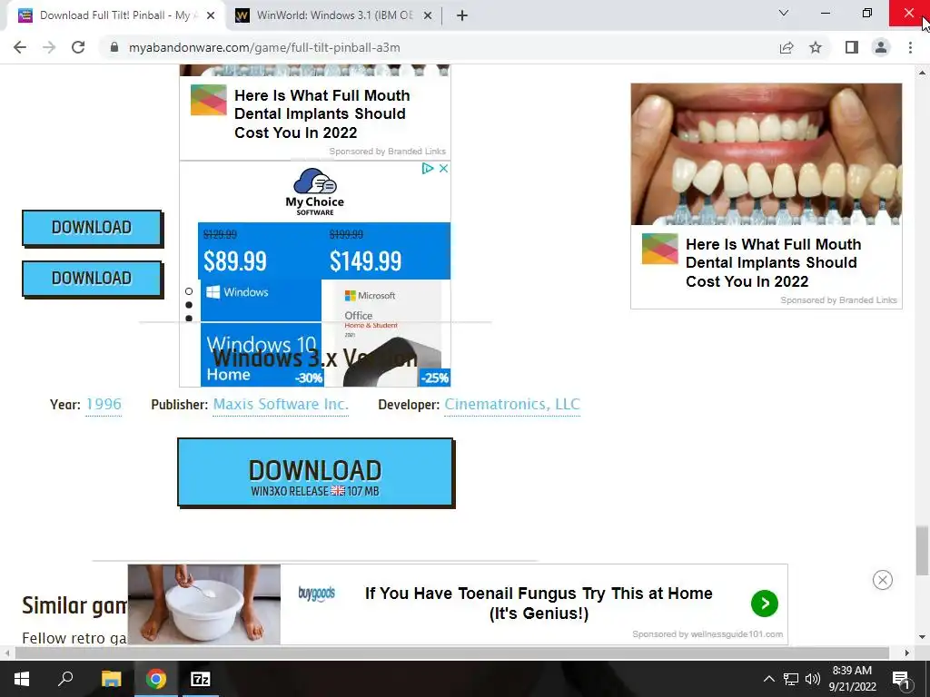The image size is (930, 697).
Task: Click the upper blue DOWNLOAD button on left
Action: pos(92,228)
